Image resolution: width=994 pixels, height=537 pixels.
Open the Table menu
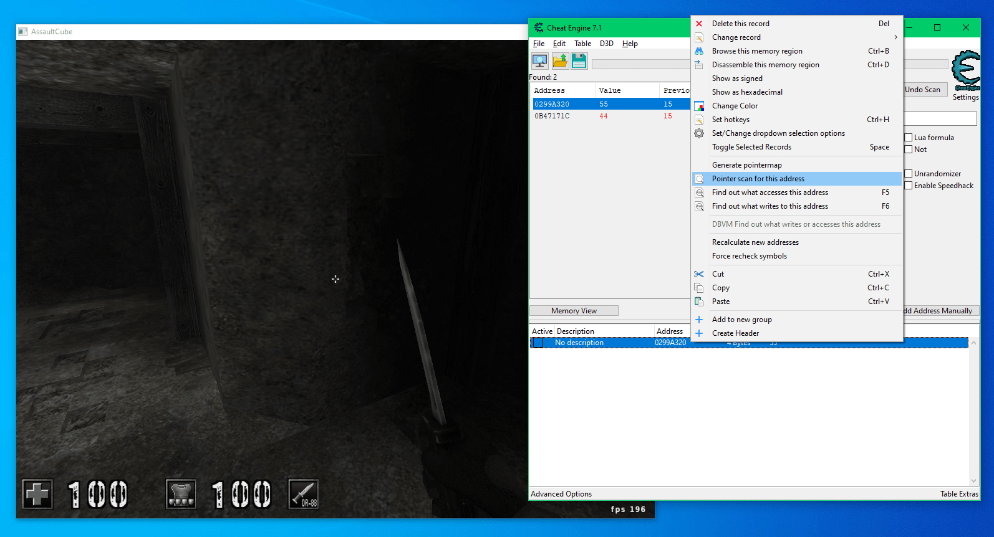tap(583, 44)
